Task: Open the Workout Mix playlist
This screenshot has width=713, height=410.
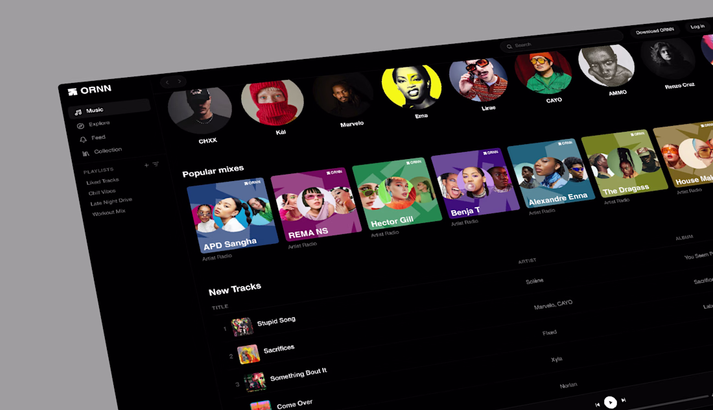Action: 109,212
